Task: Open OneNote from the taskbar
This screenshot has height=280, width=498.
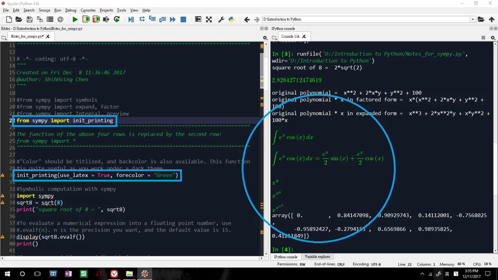Action: tap(68, 274)
